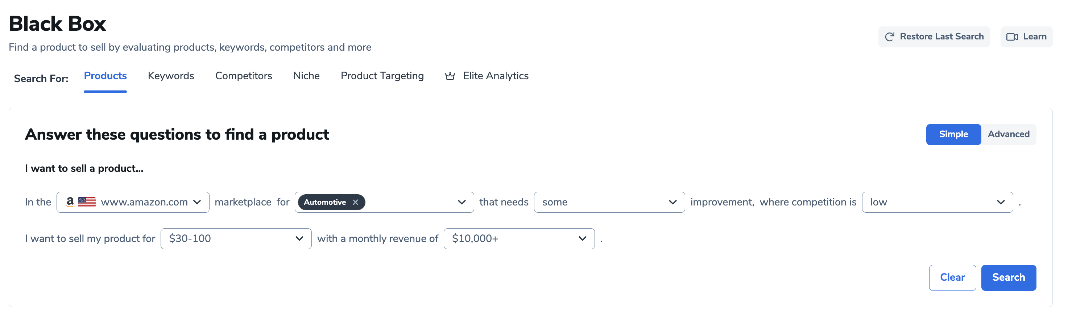Click the US flag icon
Image resolution: width=1068 pixels, height=314 pixels.
pyautogui.click(x=87, y=202)
